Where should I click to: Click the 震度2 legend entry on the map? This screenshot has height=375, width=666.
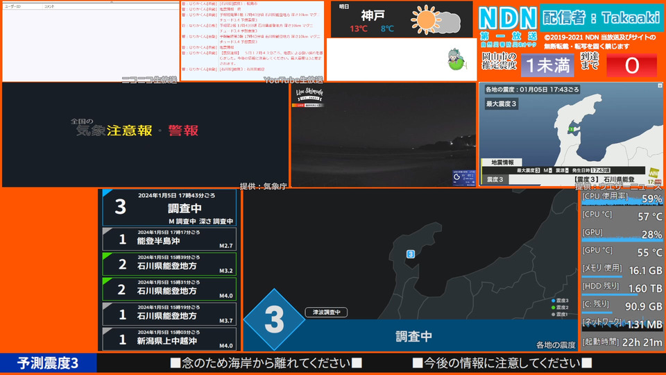[560, 308]
